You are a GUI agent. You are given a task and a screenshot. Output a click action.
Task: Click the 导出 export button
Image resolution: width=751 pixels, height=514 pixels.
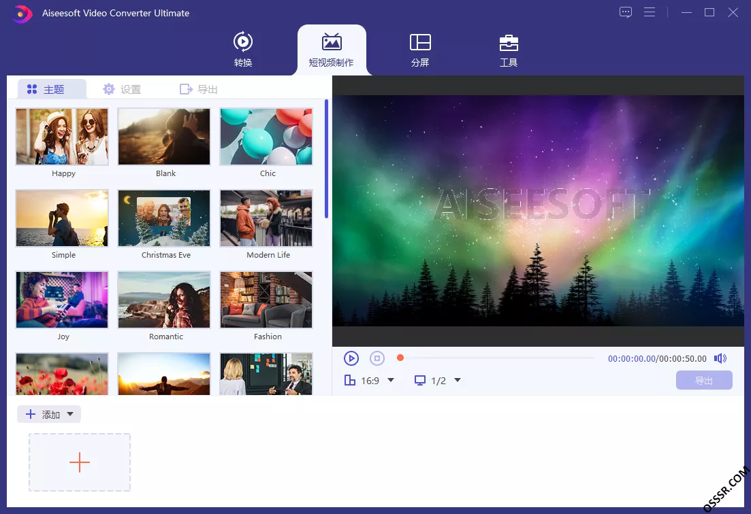(x=704, y=380)
